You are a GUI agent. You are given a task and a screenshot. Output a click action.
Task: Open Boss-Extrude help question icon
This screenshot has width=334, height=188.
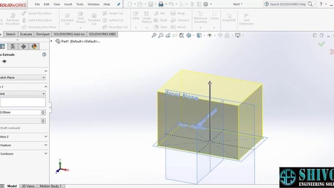[x=44, y=54]
